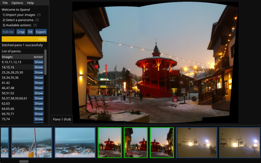
Task: Click the thumbnail strip horizontal scrollbar
Action: pos(24,161)
